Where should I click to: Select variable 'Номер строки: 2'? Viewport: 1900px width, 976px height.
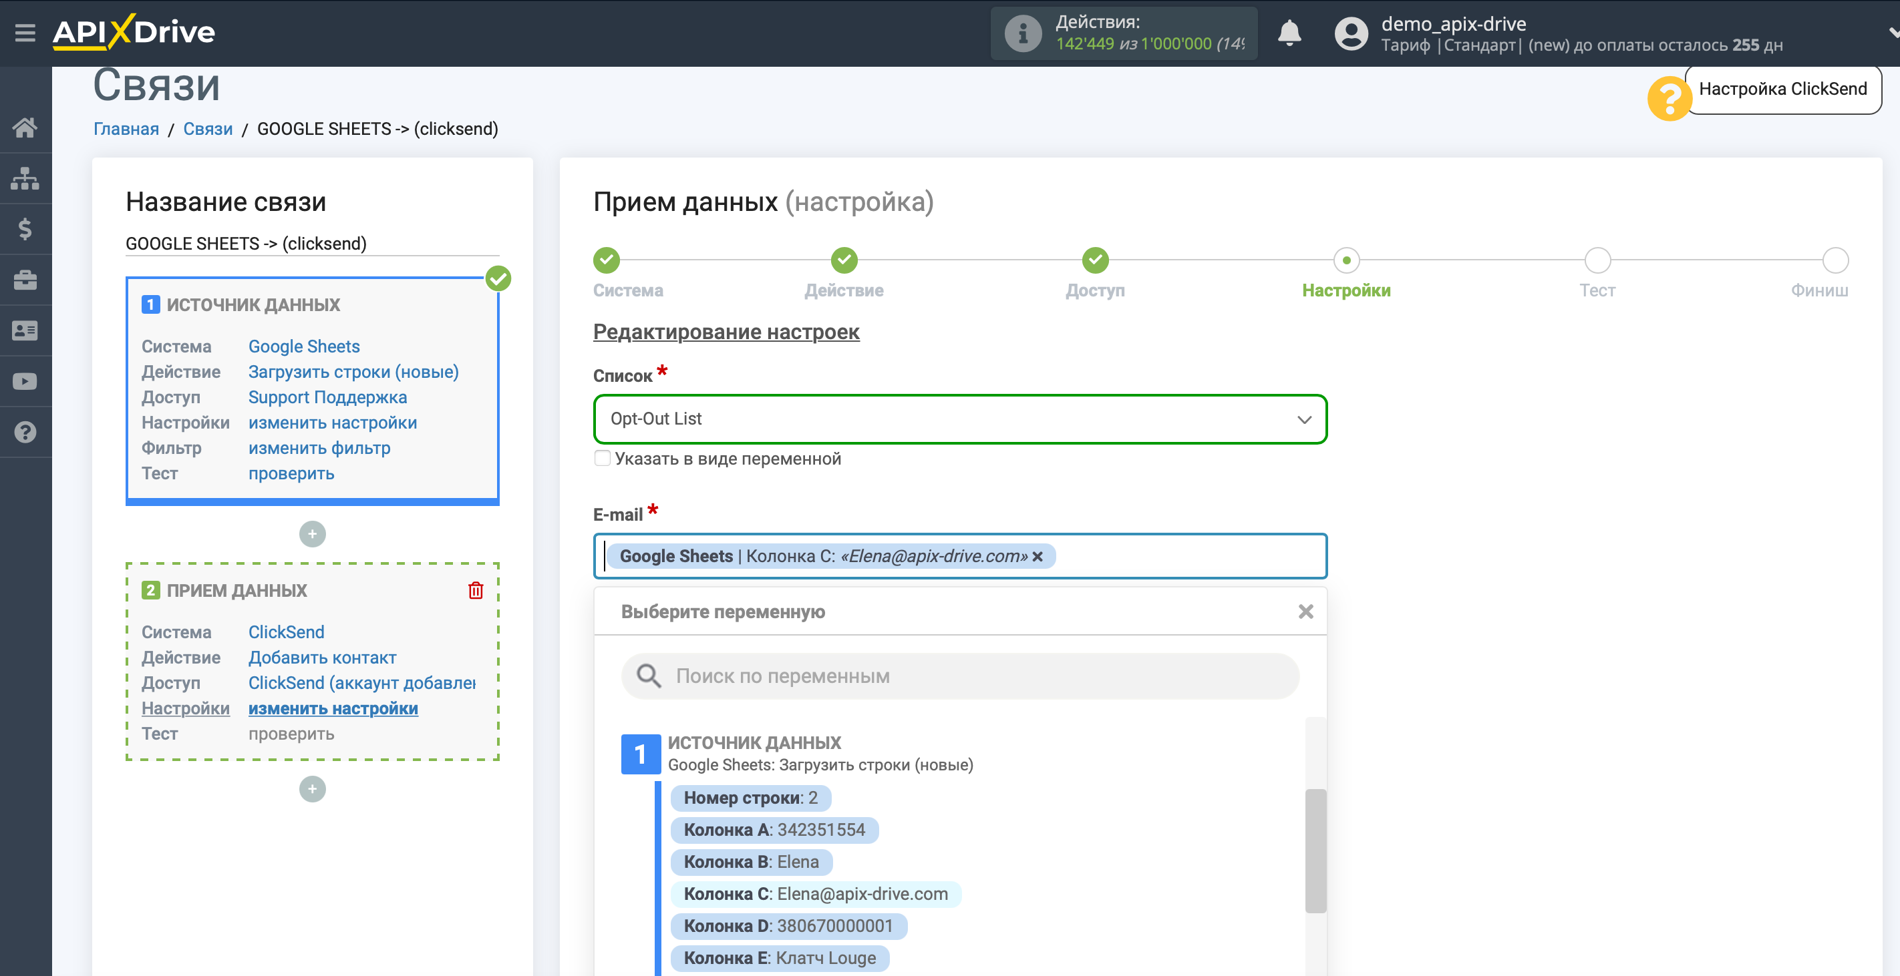(750, 798)
